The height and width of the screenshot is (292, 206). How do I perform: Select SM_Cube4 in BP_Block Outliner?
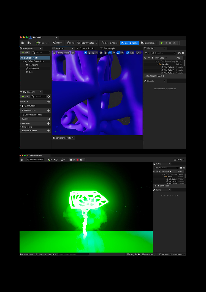(x=169, y=67)
